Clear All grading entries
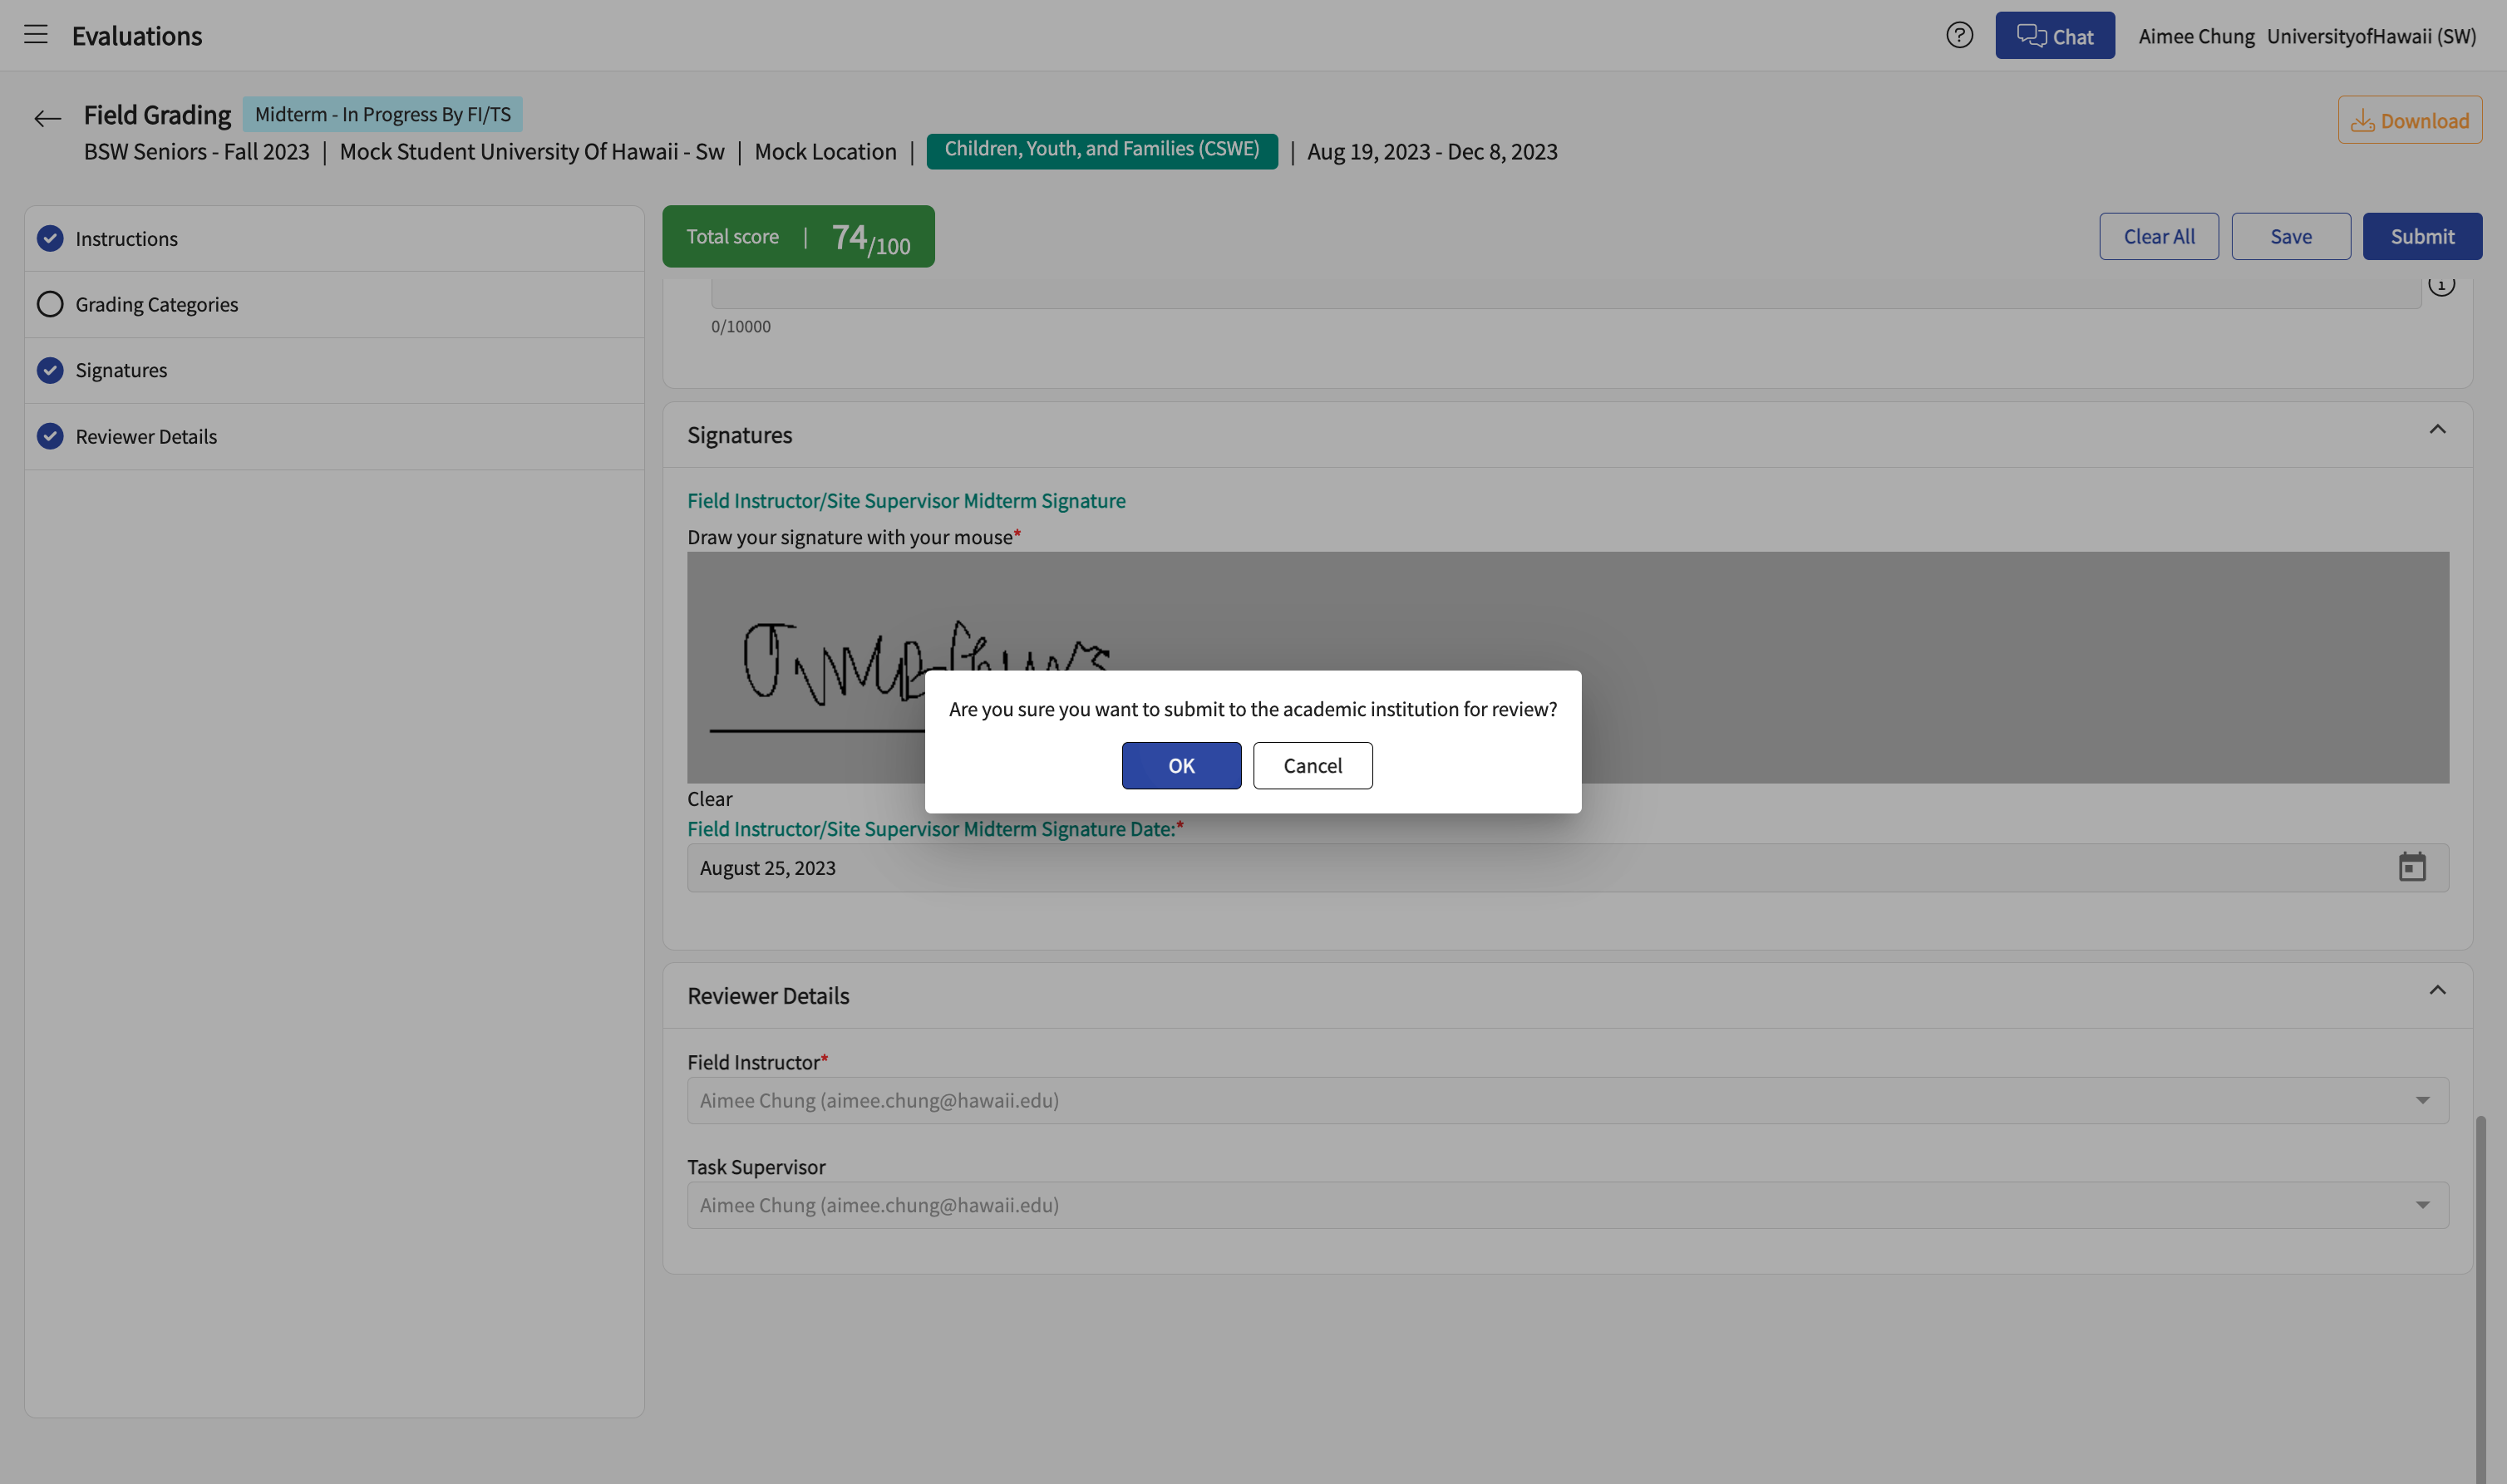This screenshot has width=2507, height=1484. (2159, 236)
